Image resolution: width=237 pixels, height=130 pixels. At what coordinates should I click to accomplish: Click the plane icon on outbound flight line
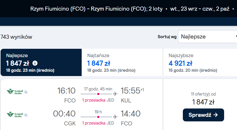pos(115,94)
